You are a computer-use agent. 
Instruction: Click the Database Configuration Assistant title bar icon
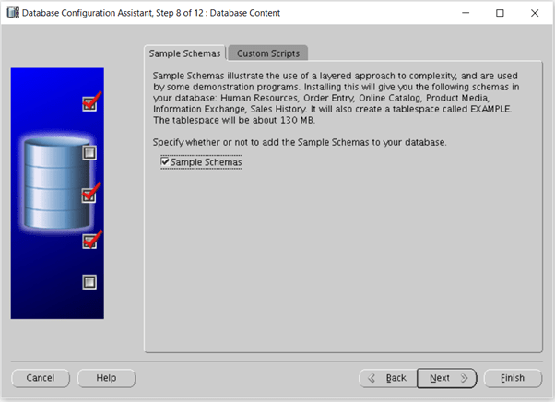[x=12, y=13]
